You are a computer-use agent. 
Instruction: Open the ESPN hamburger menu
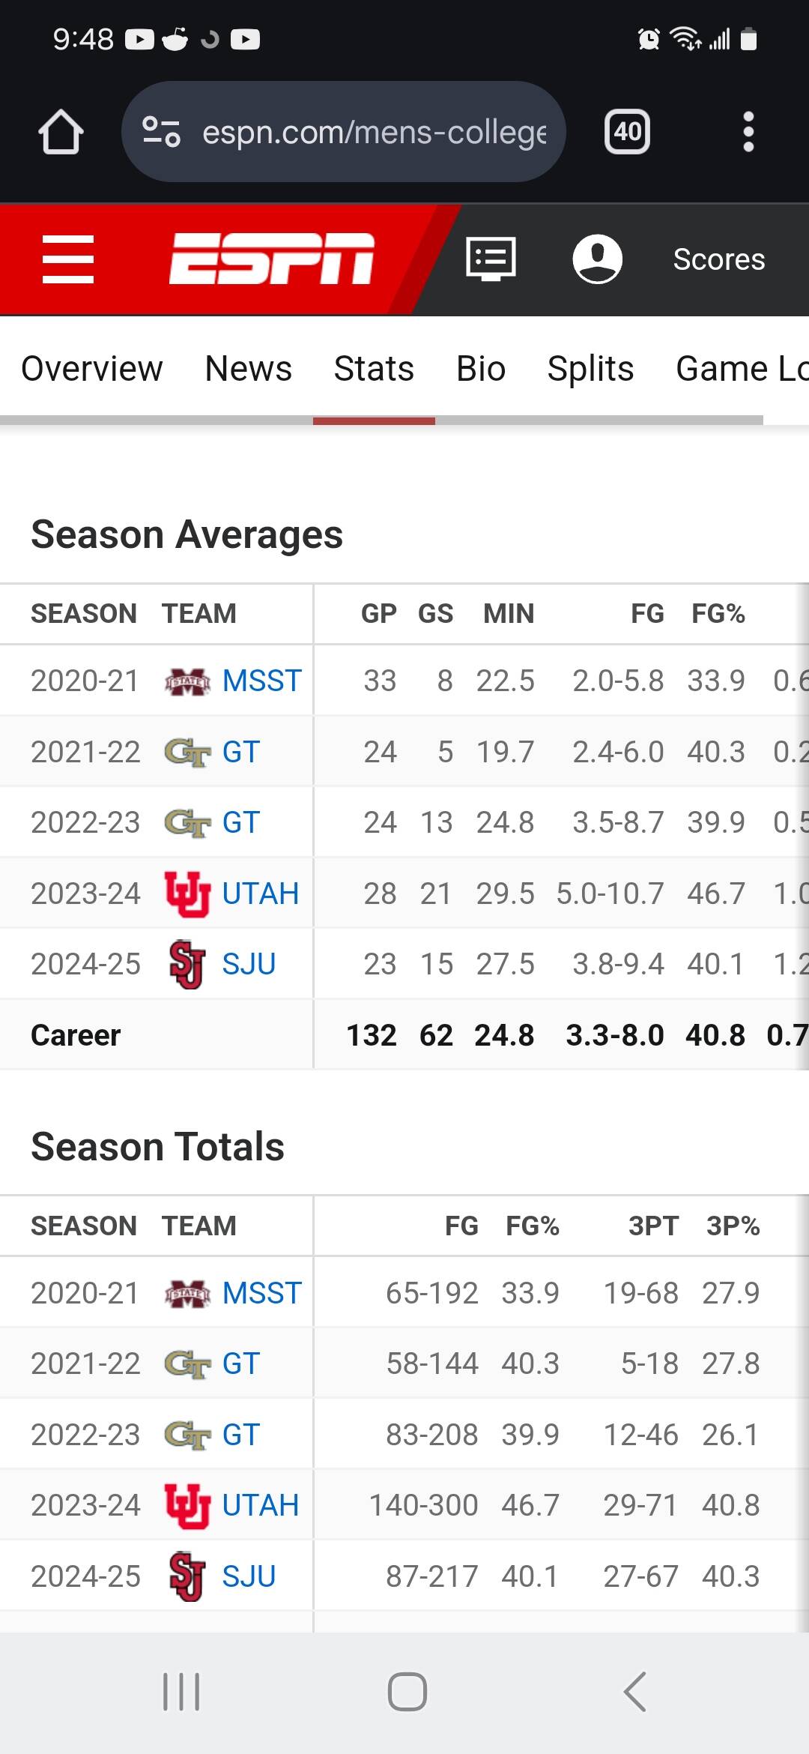coord(68,259)
